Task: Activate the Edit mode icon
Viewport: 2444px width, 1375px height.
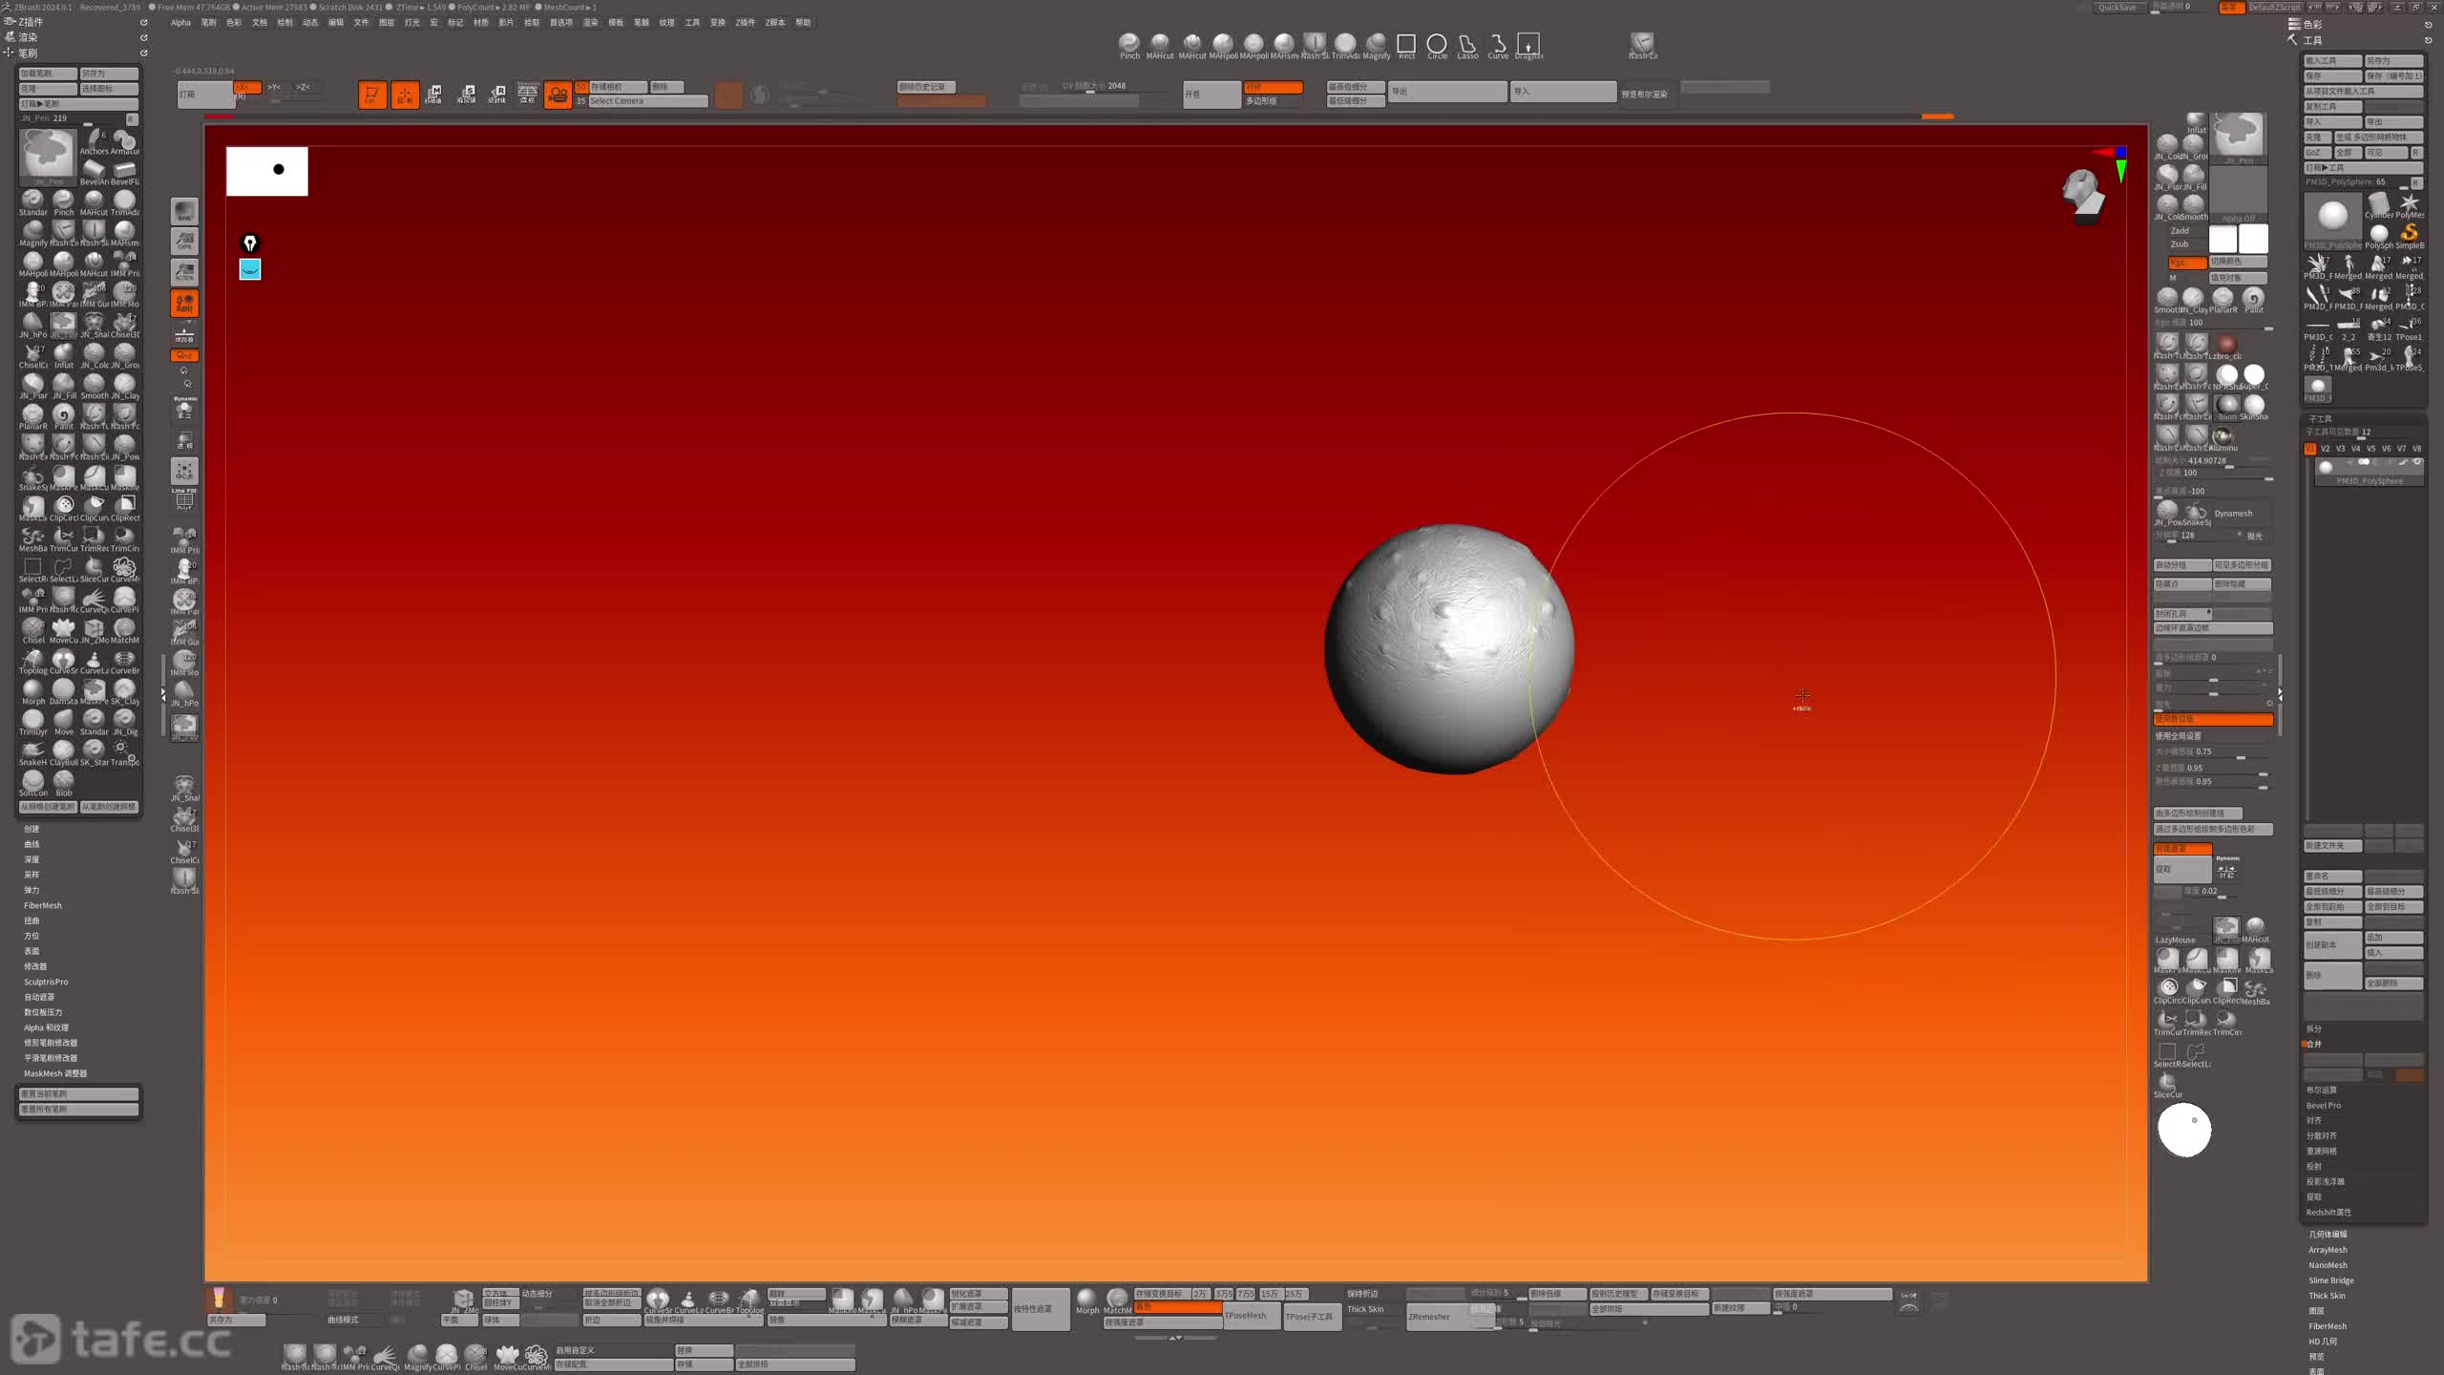Action: tap(372, 95)
